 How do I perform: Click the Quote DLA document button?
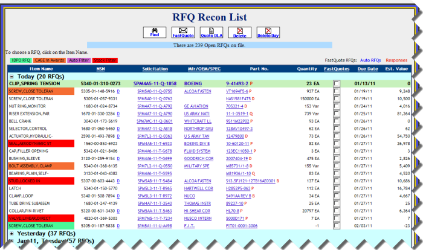(211, 33)
